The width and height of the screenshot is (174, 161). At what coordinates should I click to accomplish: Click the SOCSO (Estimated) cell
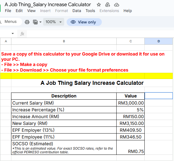click(64, 147)
